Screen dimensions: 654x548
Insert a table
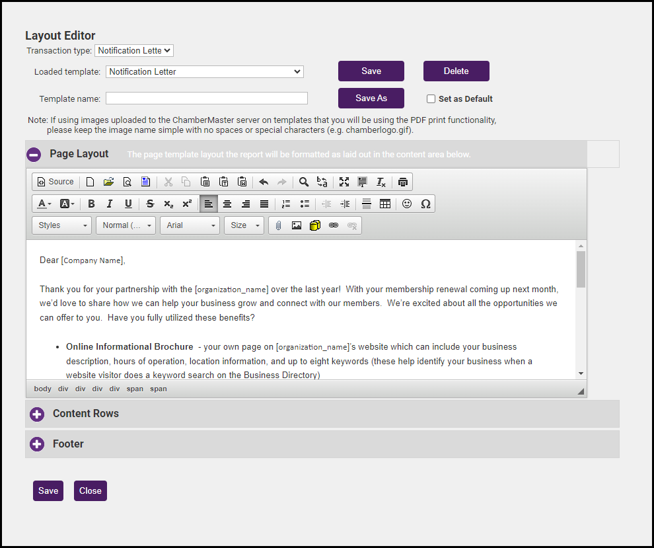point(385,204)
